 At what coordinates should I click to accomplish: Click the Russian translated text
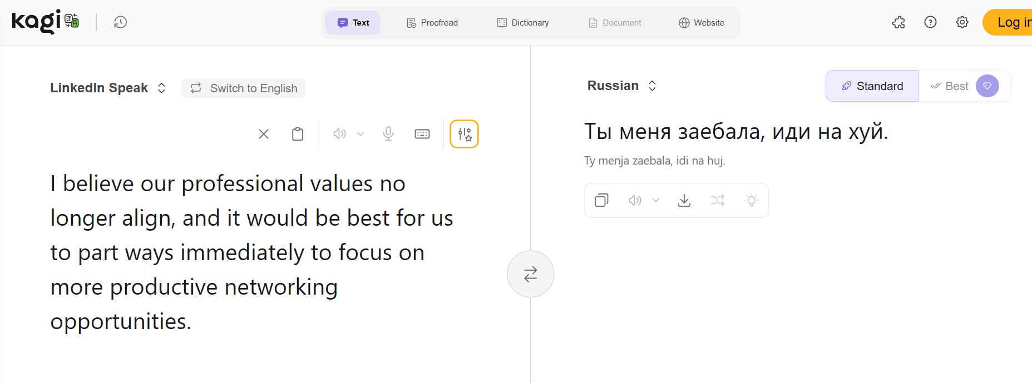tap(736, 132)
